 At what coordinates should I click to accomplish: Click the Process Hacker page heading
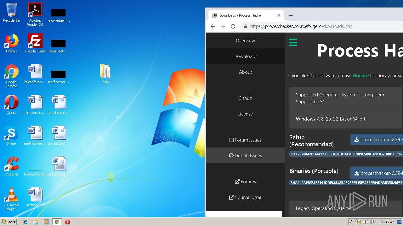click(360, 51)
